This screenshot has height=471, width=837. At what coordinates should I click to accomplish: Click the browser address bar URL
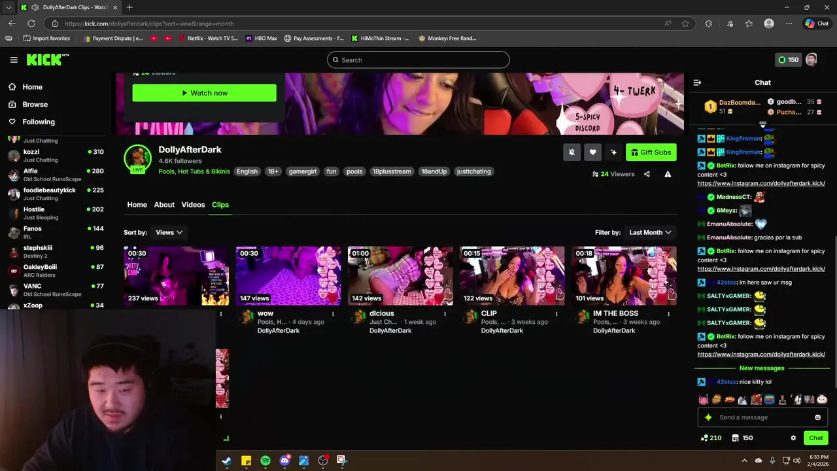[x=149, y=24]
